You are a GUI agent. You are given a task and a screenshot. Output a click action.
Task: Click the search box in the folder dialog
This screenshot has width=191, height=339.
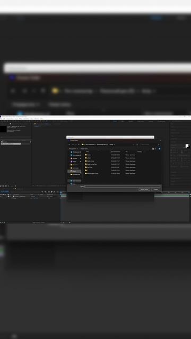coord(150,145)
